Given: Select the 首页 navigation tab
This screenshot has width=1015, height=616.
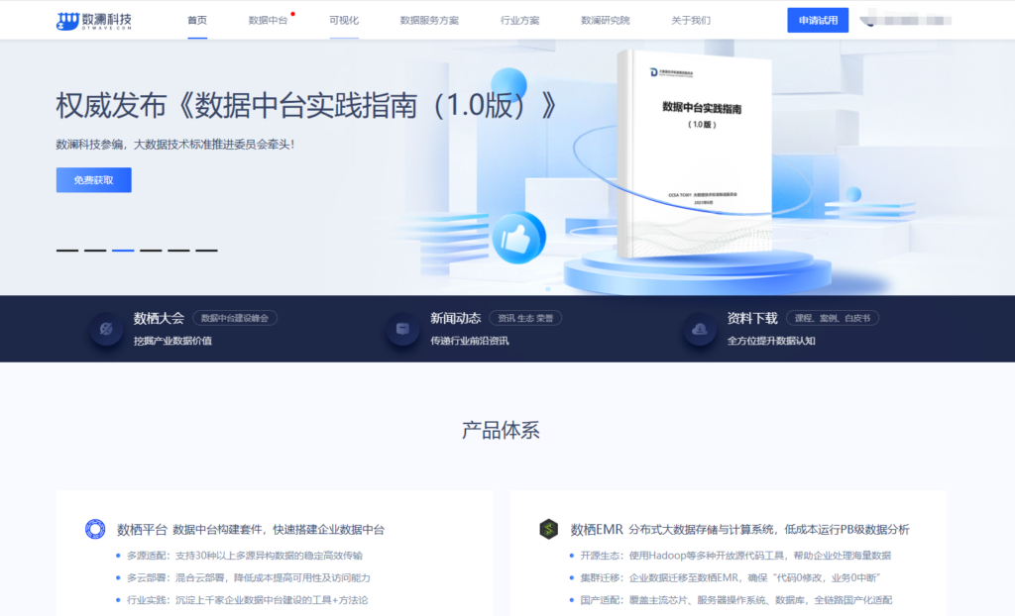Looking at the screenshot, I should 196,19.
